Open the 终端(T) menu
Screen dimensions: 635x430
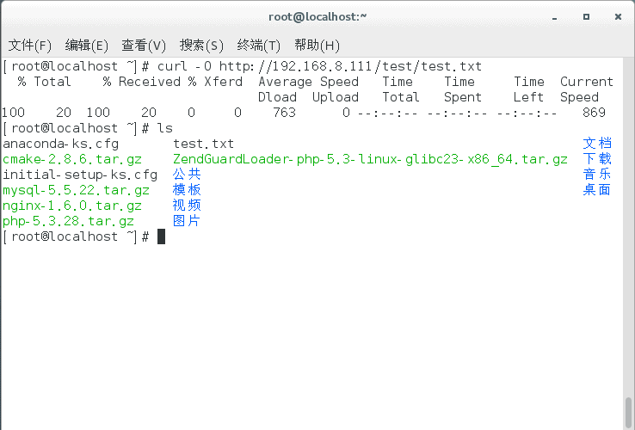click(x=258, y=46)
